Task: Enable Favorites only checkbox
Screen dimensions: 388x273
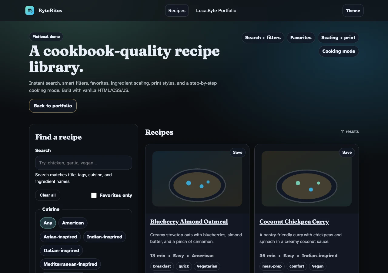Action: click(x=94, y=195)
